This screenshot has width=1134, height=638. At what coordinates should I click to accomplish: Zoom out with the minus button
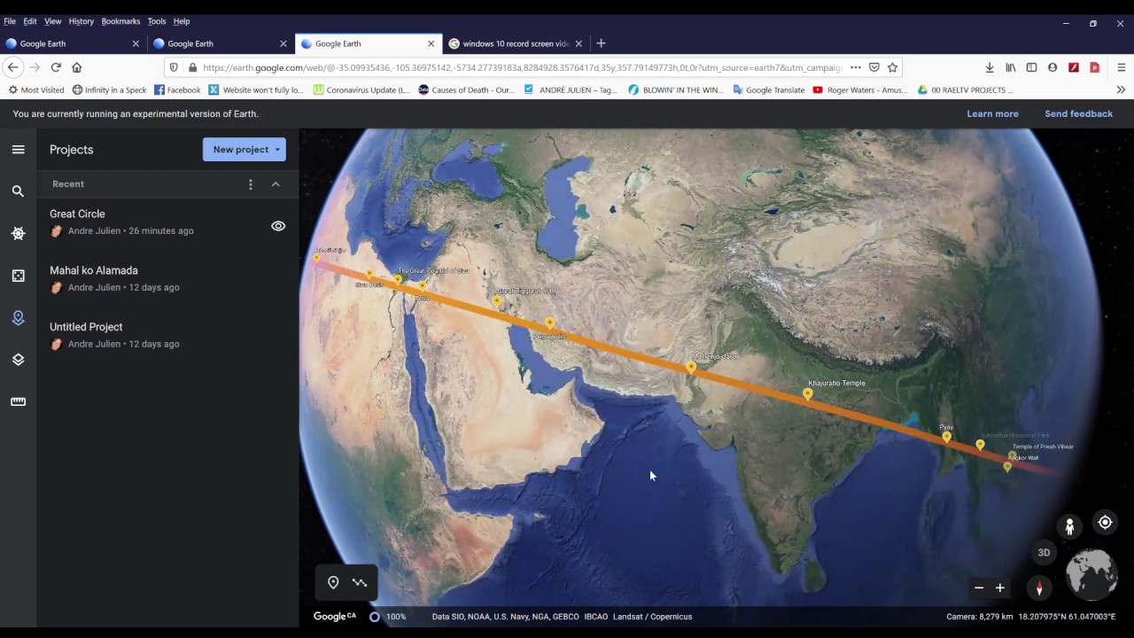tap(979, 587)
